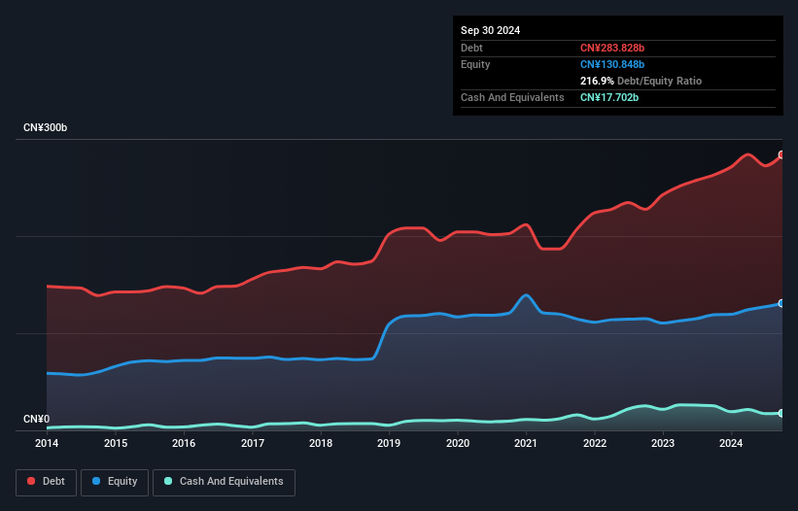Click the teal Cash endpoint marker
Image resolution: width=798 pixels, height=511 pixels.
781,413
